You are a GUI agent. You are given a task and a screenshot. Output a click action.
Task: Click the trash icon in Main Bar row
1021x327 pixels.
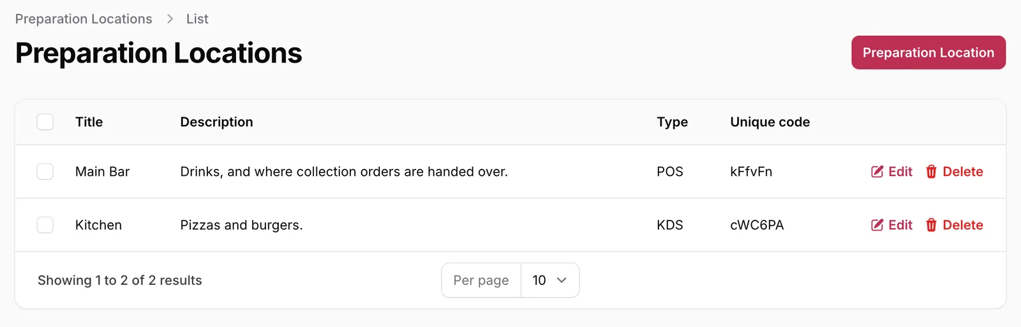(x=931, y=171)
